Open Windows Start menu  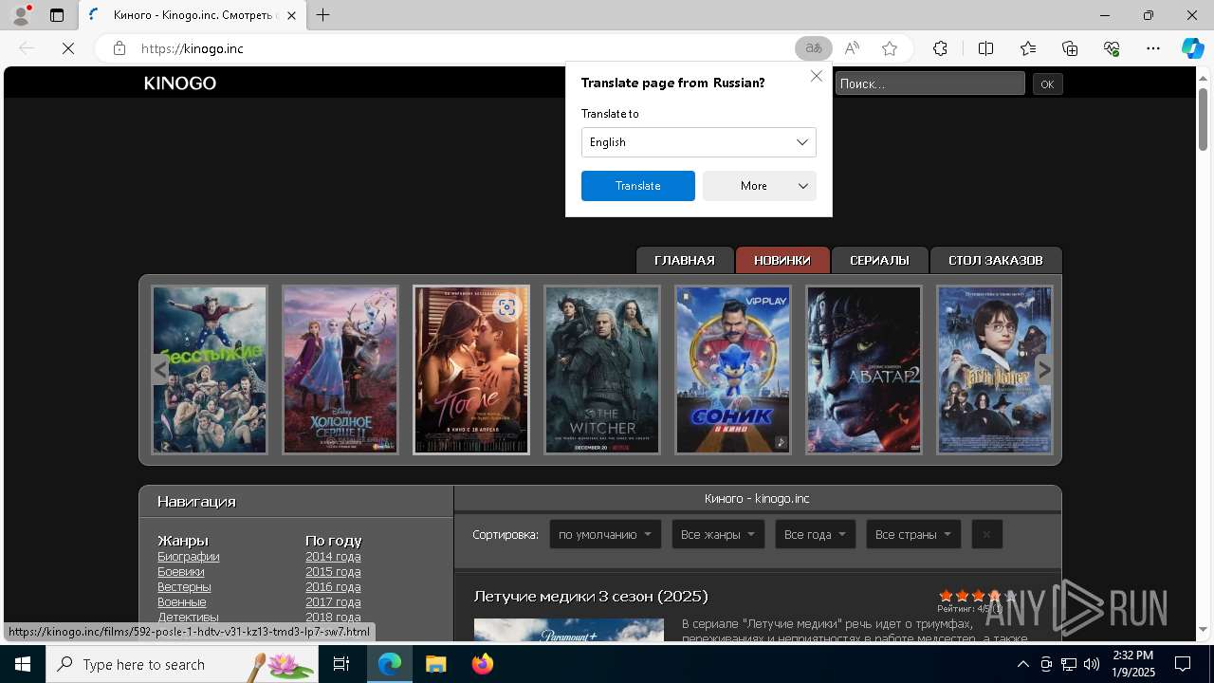23,664
